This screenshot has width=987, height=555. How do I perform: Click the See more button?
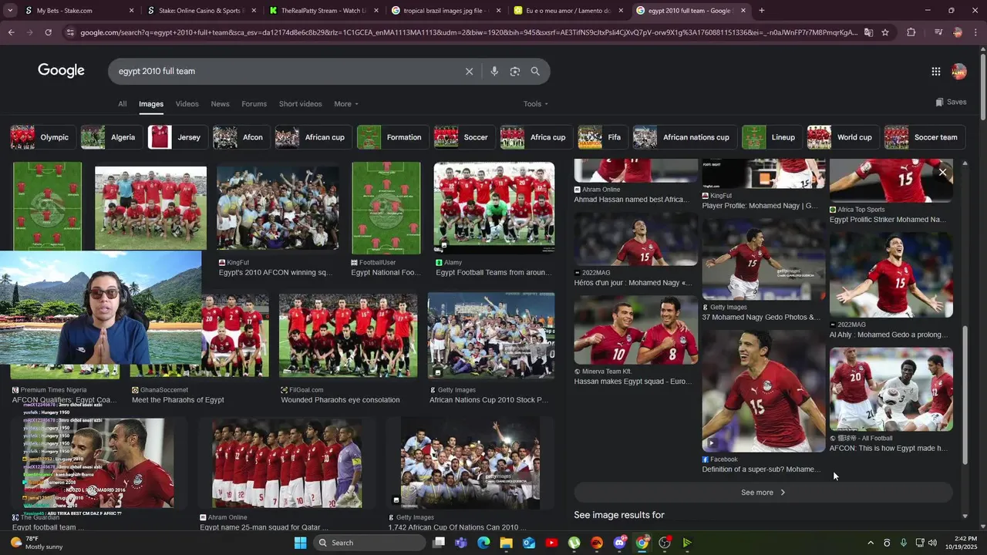[x=763, y=493]
